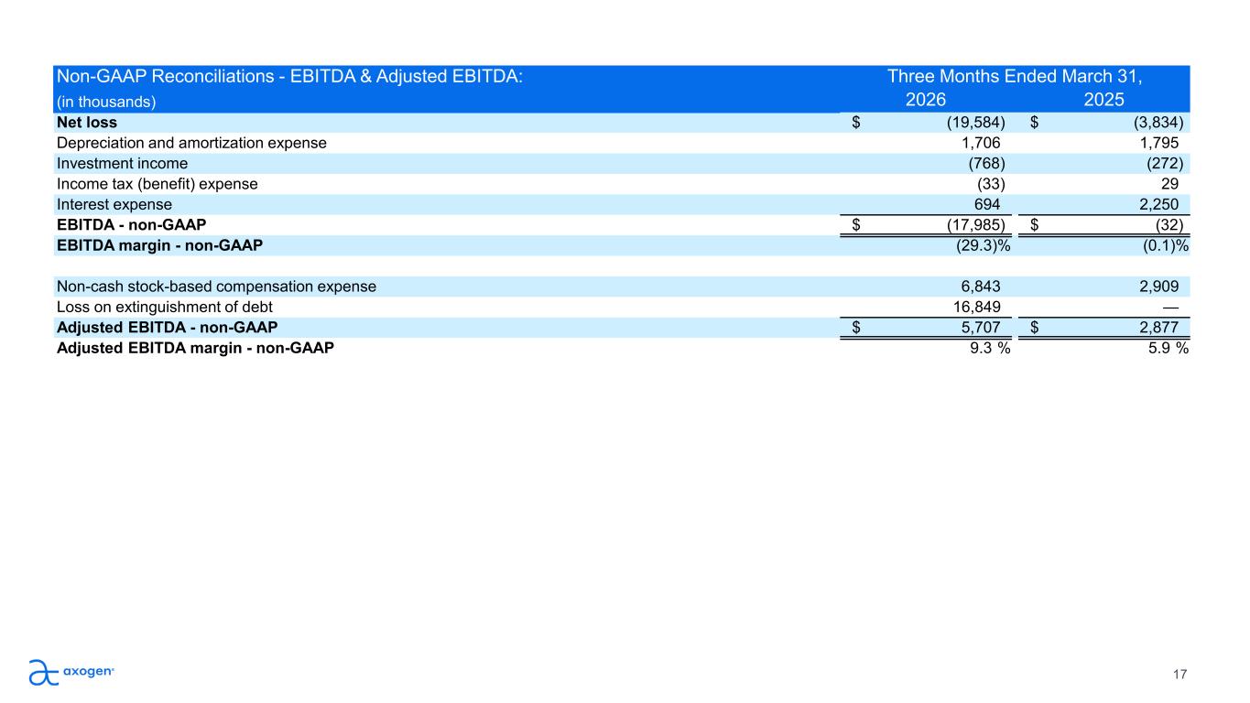Click the Depreciation and amortization expense label
Image resolution: width=1250 pixels, height=703 pixels.
point(191,143)
